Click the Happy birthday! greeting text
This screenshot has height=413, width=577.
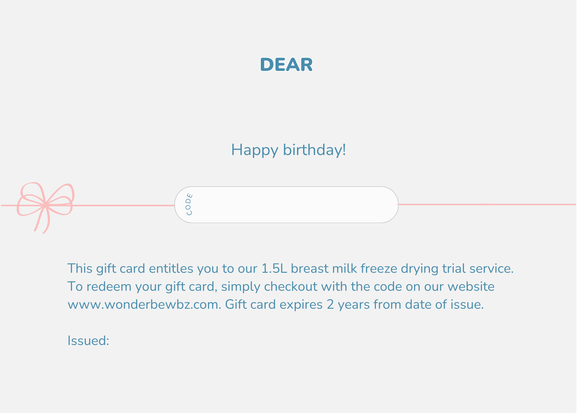288,150
